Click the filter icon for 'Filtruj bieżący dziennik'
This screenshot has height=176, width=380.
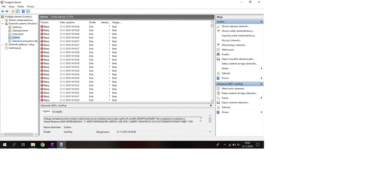pos(218,45)
